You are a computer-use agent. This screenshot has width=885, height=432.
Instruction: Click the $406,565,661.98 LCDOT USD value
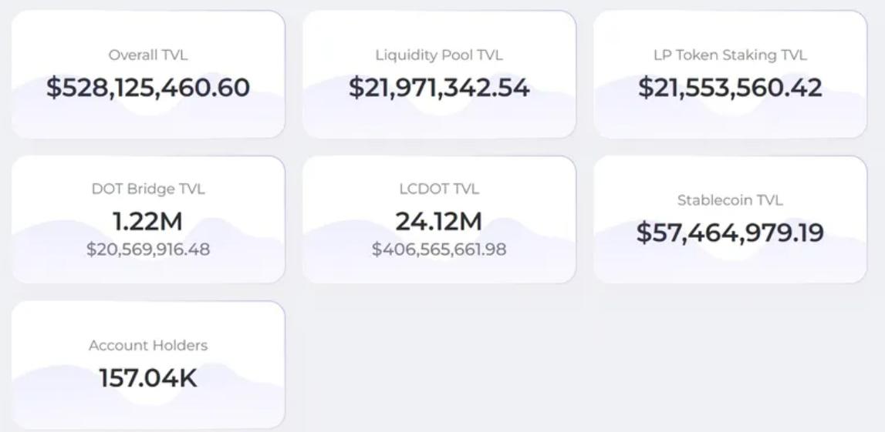(x=439, y=249)
